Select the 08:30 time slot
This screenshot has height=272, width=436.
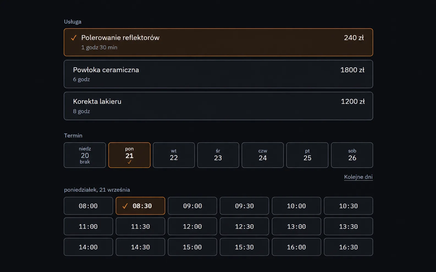tap(140, 206)
